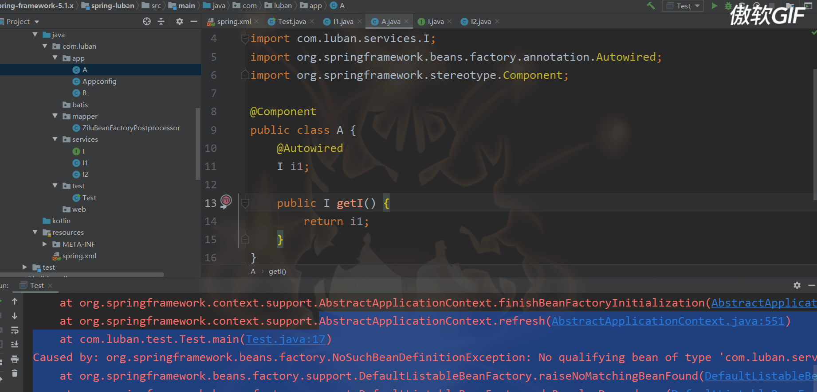817x392 pixels.
Task: Clear console output with trash icon
Action: coord(15,373)
